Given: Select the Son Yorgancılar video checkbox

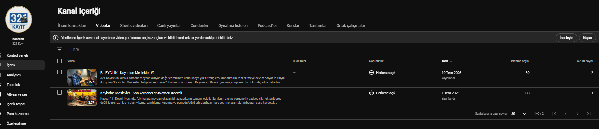Looking at the screenshot, I should (60, 92).
